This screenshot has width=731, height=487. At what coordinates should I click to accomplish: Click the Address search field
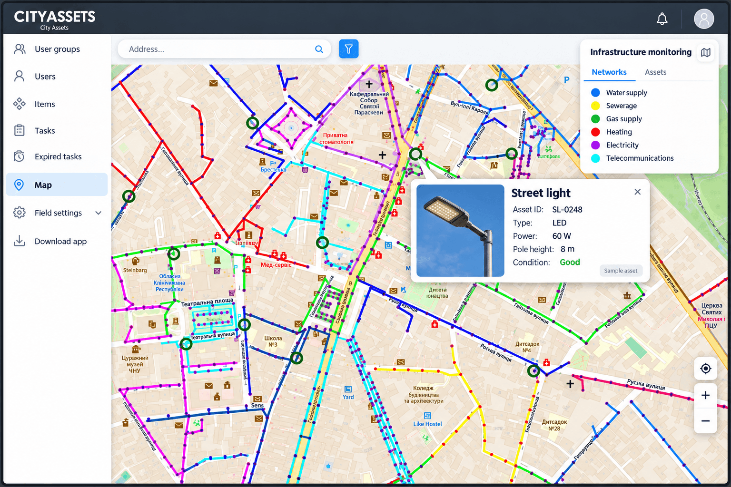[x=224, y=49]
